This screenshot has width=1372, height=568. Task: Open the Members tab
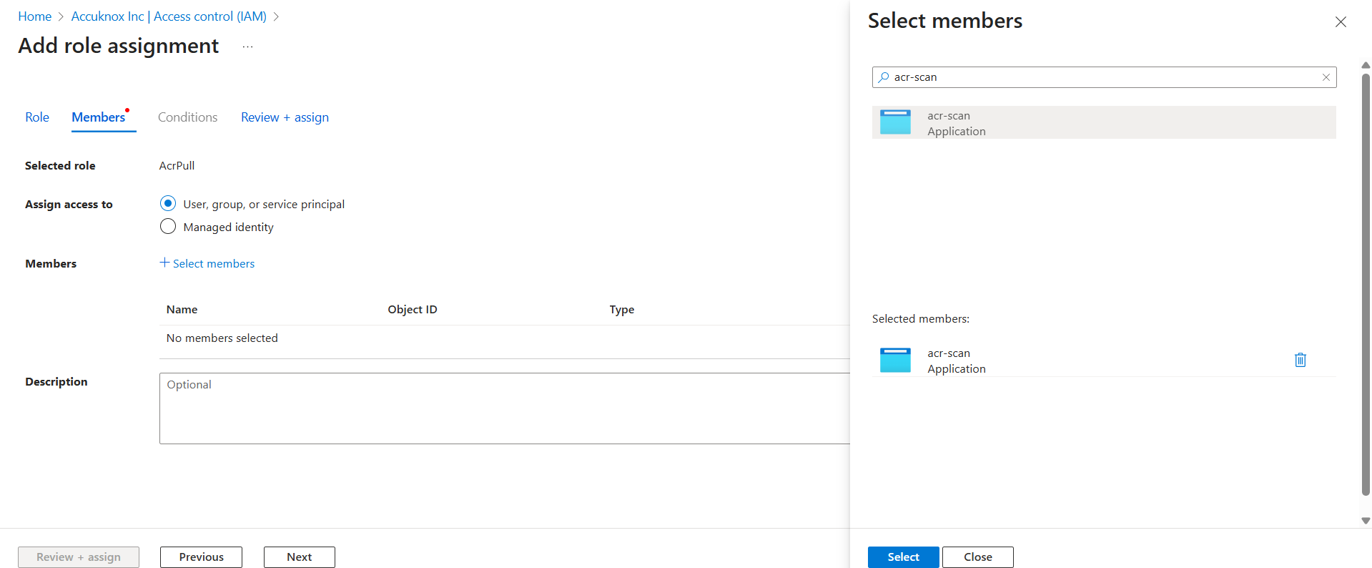click(99, 117)
